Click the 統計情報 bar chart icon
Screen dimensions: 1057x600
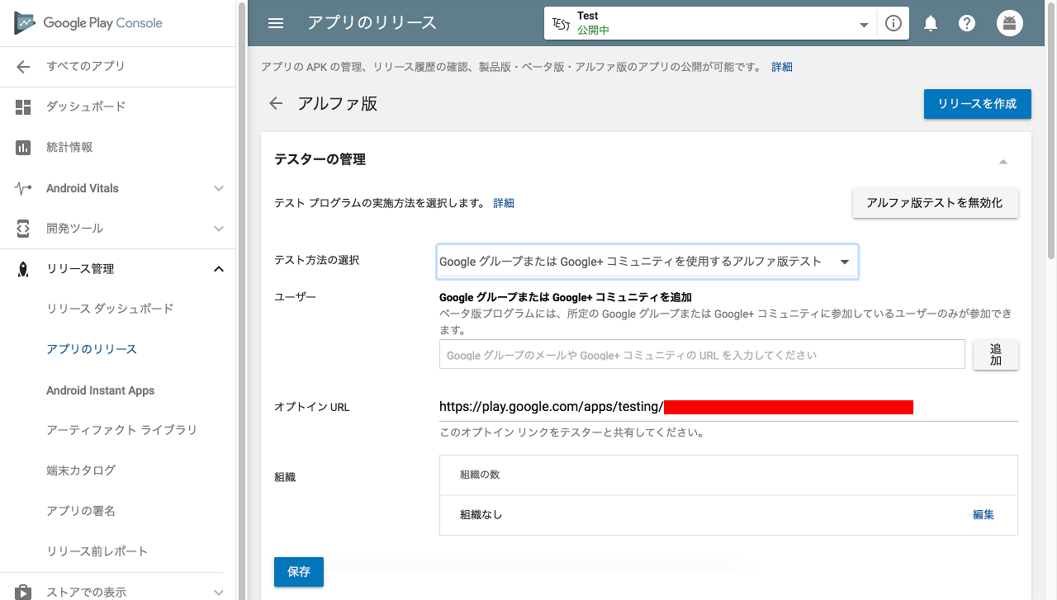pyautogui.click(x=23, y=148)
